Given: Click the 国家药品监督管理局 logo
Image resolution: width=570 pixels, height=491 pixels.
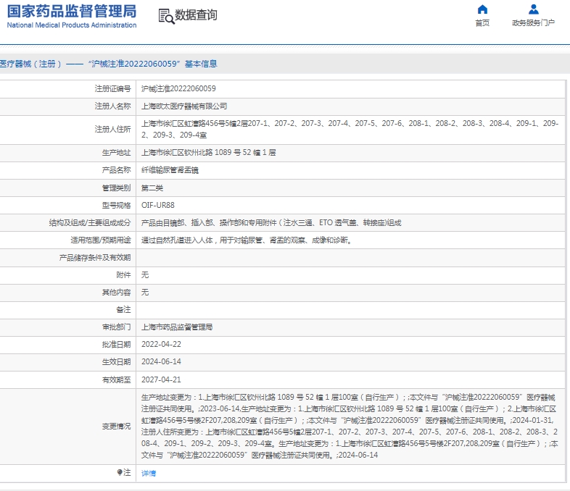Looking at the screenshot, I should click(72, 12).
